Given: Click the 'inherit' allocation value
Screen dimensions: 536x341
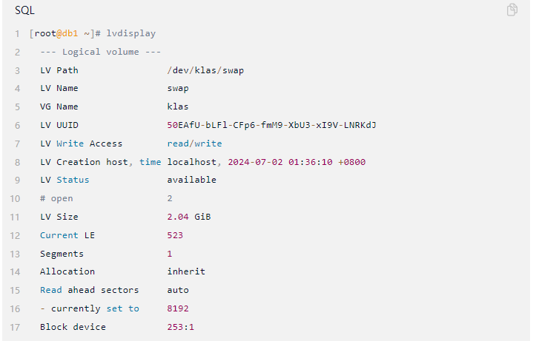Looking at the screenshot, I should (186, 271).
